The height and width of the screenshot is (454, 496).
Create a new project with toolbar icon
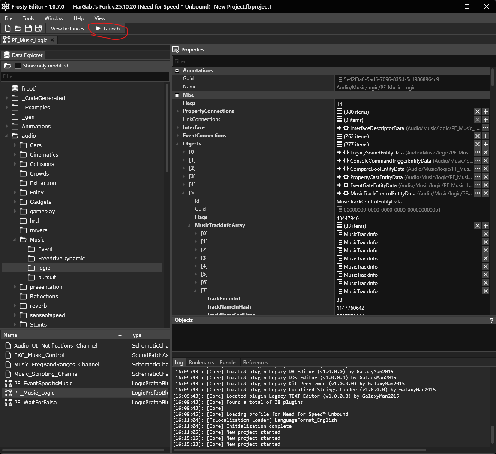8,28
